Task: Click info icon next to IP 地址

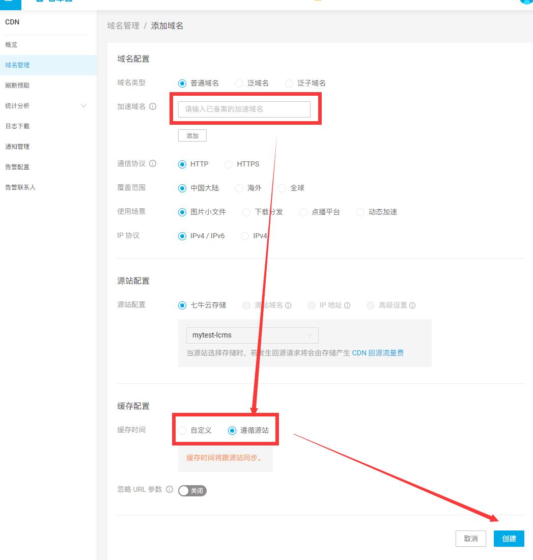Action: (347, 305)
